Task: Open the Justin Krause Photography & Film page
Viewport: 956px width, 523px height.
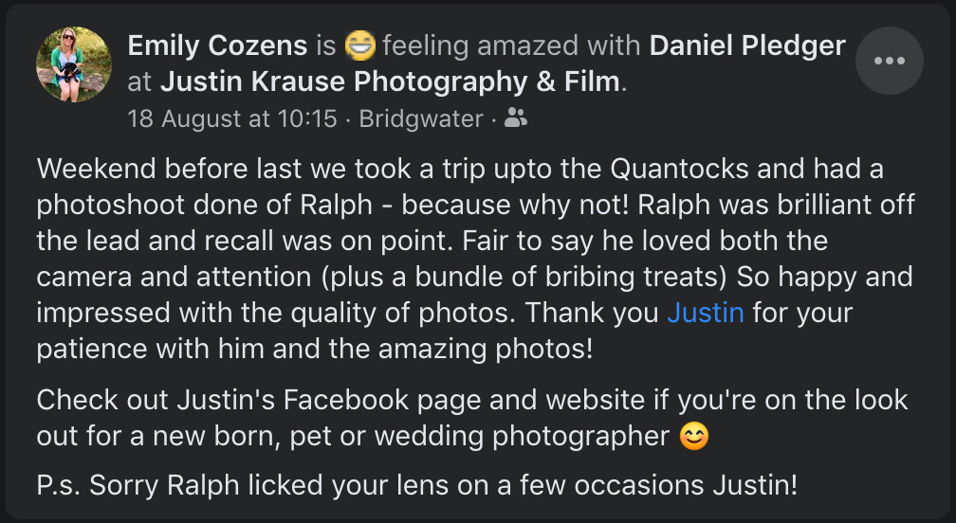Action: click(x=389, y=82)
